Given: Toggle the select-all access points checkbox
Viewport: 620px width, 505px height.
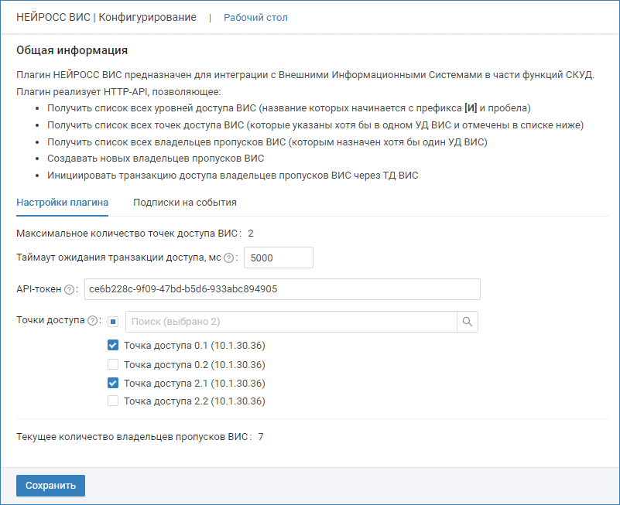Looking at the screenshot, I should tap(113, 322).
